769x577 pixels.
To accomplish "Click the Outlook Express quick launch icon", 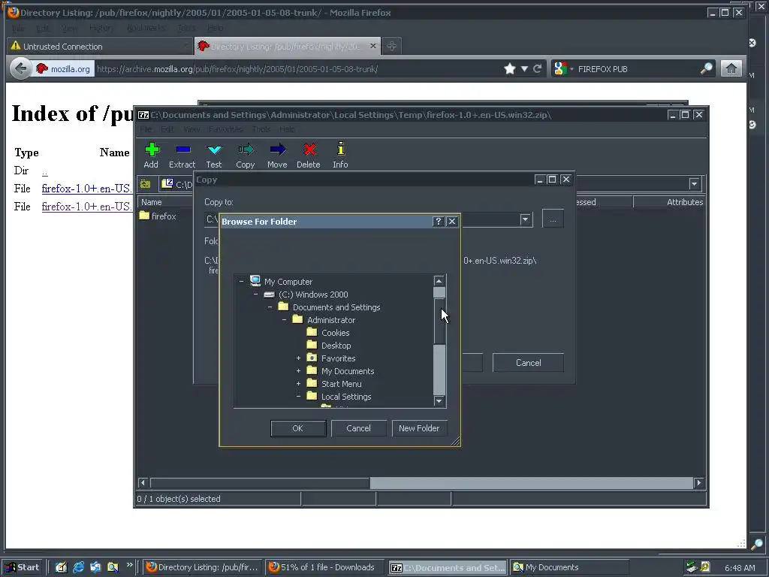I will (x=95, y=567).
